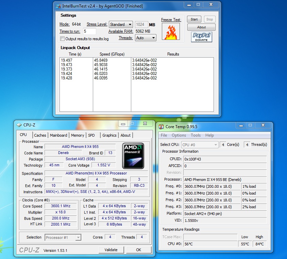Click the Instructions field in CPU-Z
The height and width of the screenshot is (259, 287).
tap(97, 192)
